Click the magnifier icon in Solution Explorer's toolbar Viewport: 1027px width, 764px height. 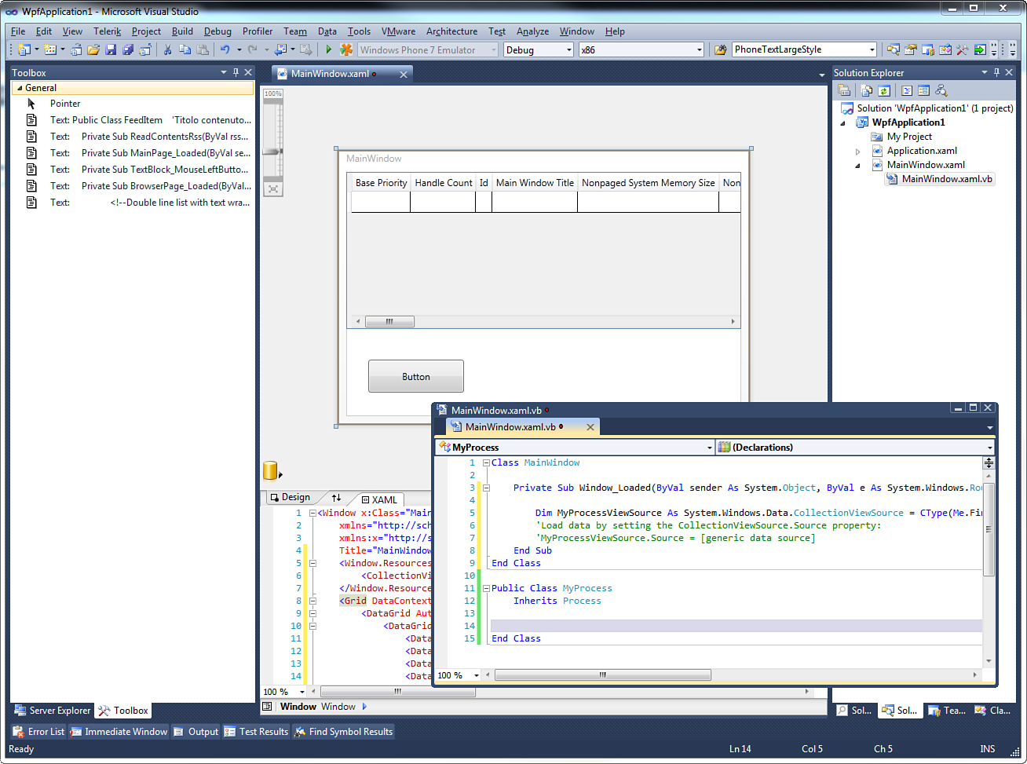click(941, 90)
